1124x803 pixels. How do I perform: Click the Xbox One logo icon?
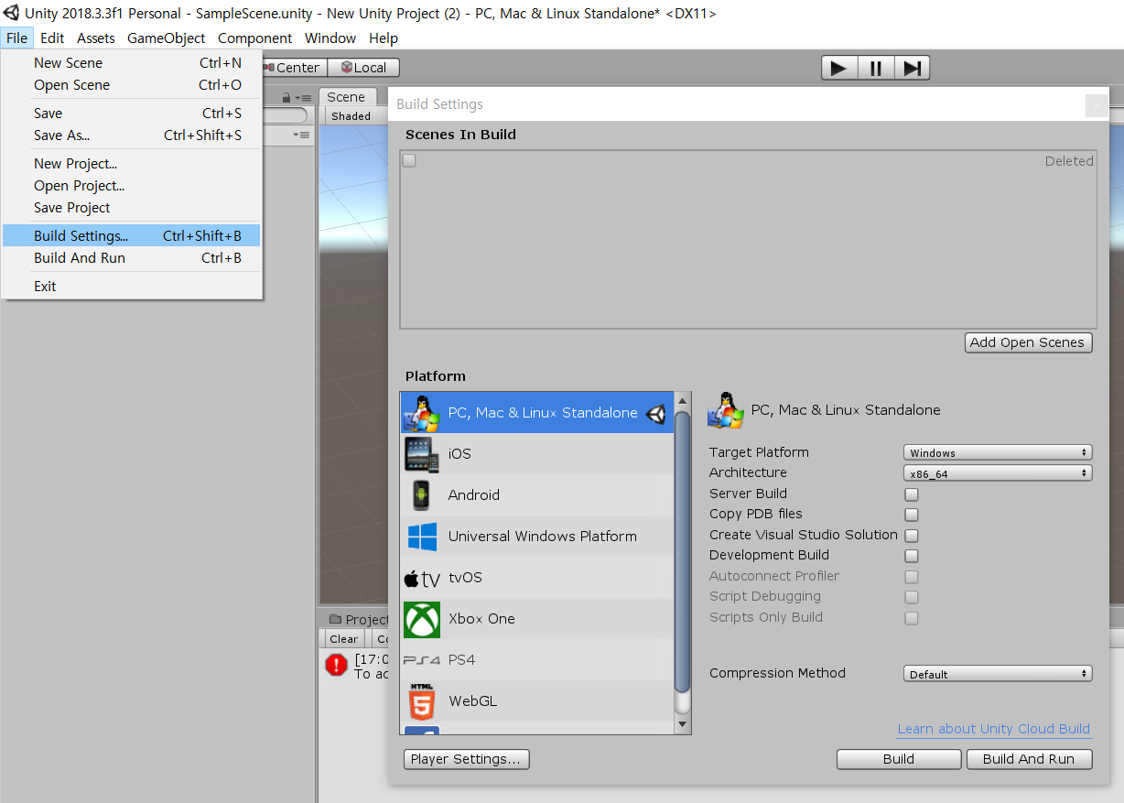[x=422, y=619]
